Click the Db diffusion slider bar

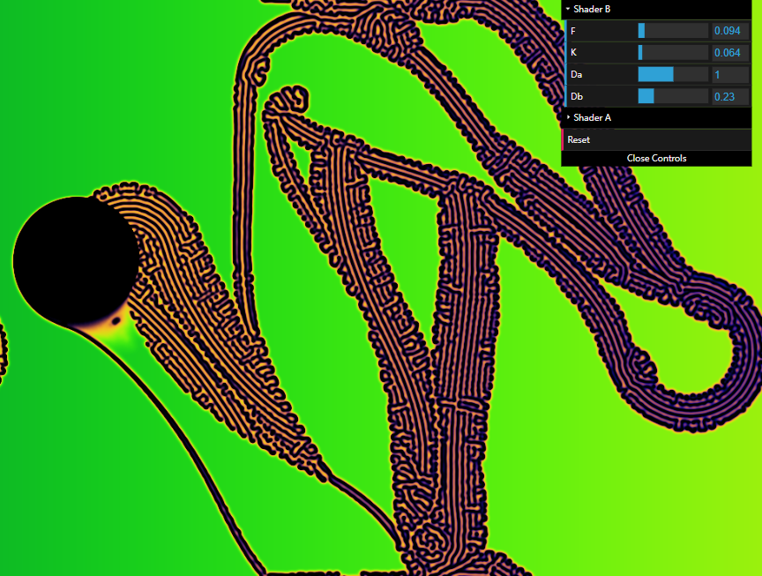coord(673,96)
